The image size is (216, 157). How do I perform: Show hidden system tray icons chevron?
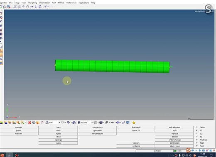[x=172, y=155]
